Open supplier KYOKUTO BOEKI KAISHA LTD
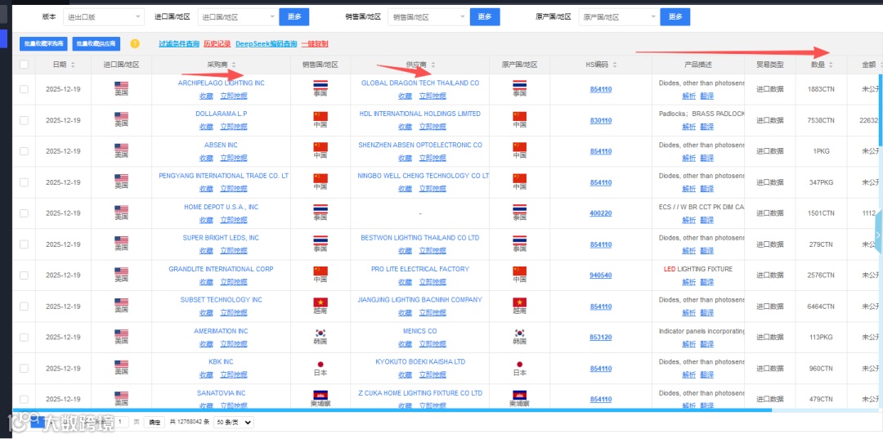Viewport: 883px width, 439px height. (x=420, y=362)
